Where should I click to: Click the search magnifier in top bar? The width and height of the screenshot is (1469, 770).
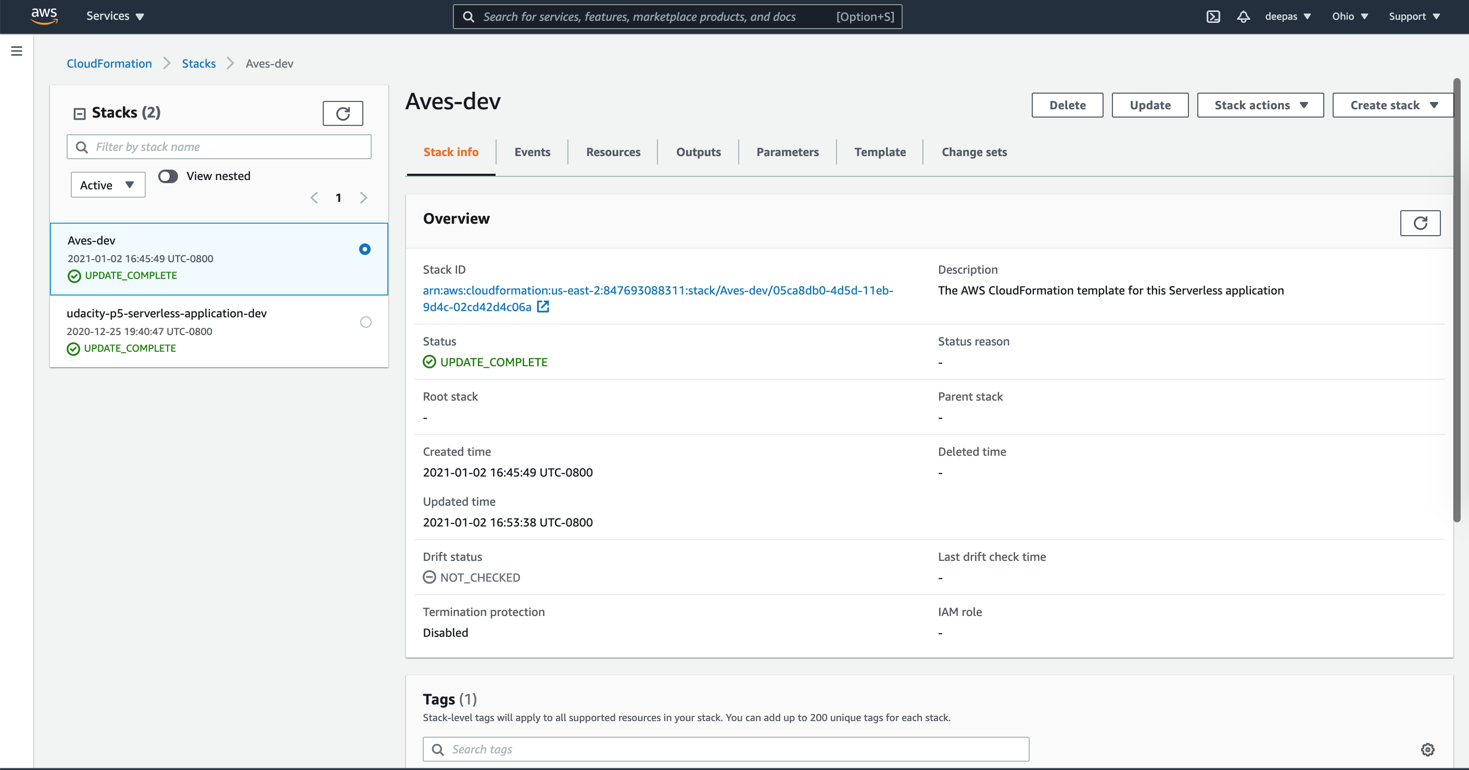point(468,17)
